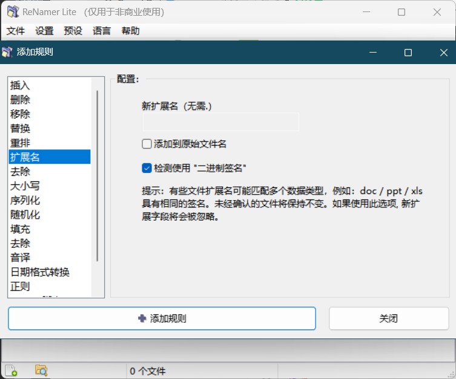
Task: Click the 0 个文件 status text
Action: (x=147, y=371)
